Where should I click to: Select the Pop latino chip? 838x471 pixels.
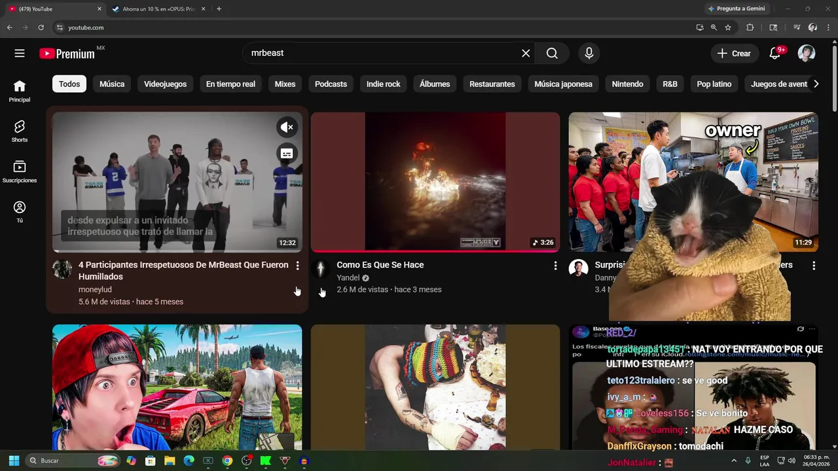click(x=714, y=84)
